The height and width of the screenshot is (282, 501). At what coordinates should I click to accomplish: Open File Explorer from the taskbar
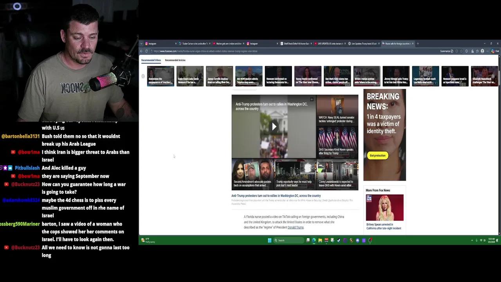[320, 240]
